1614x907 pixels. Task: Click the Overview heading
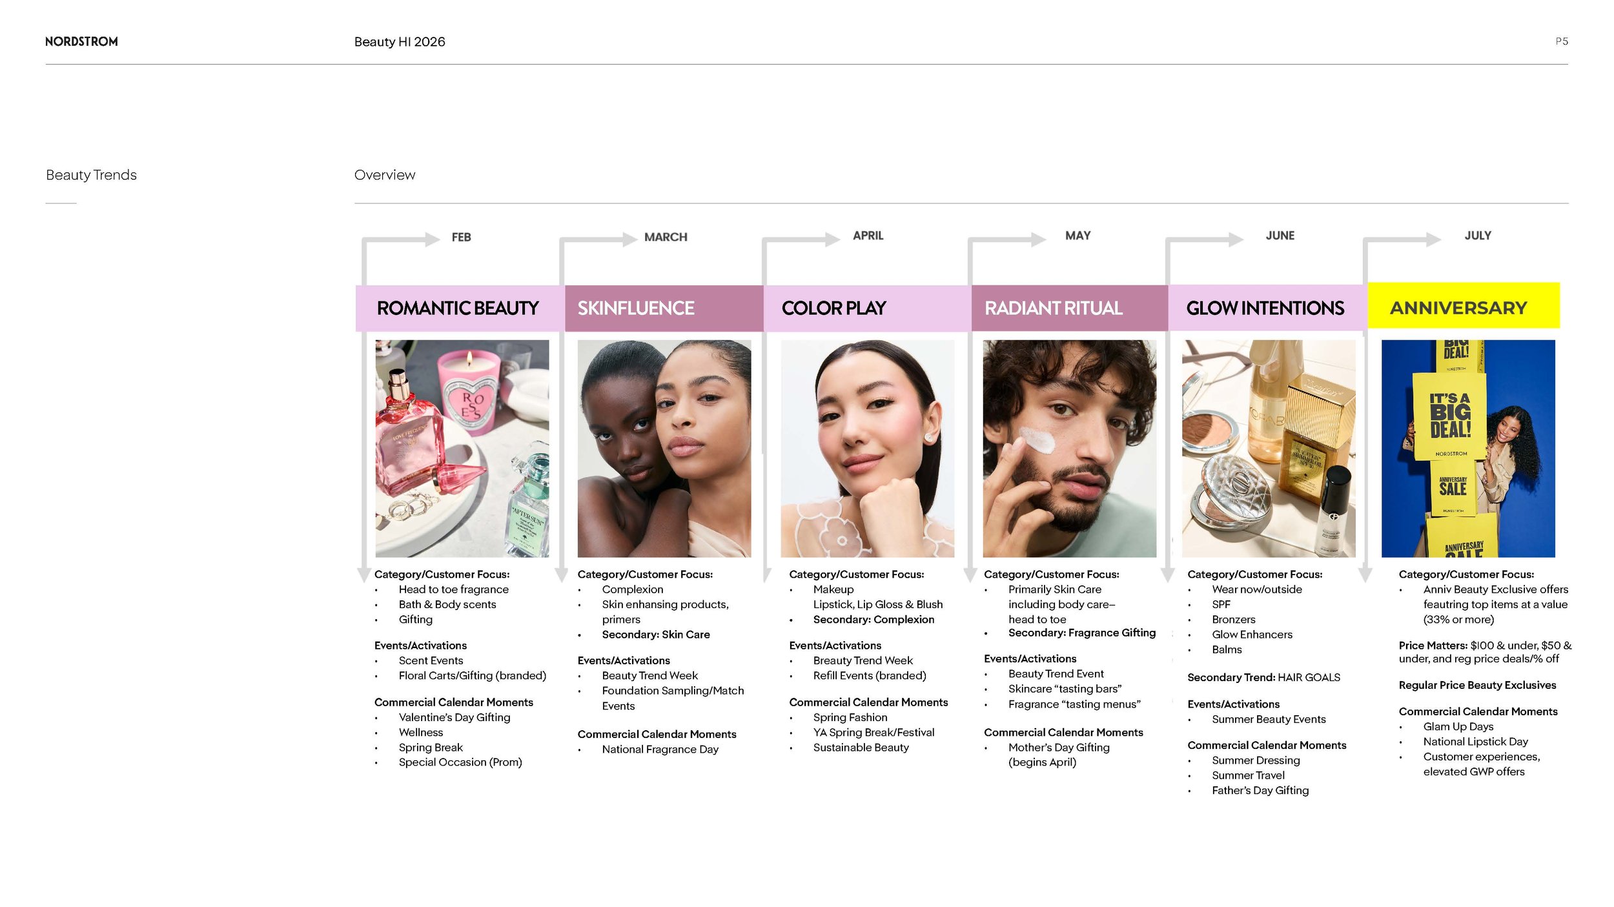point(385,175)
